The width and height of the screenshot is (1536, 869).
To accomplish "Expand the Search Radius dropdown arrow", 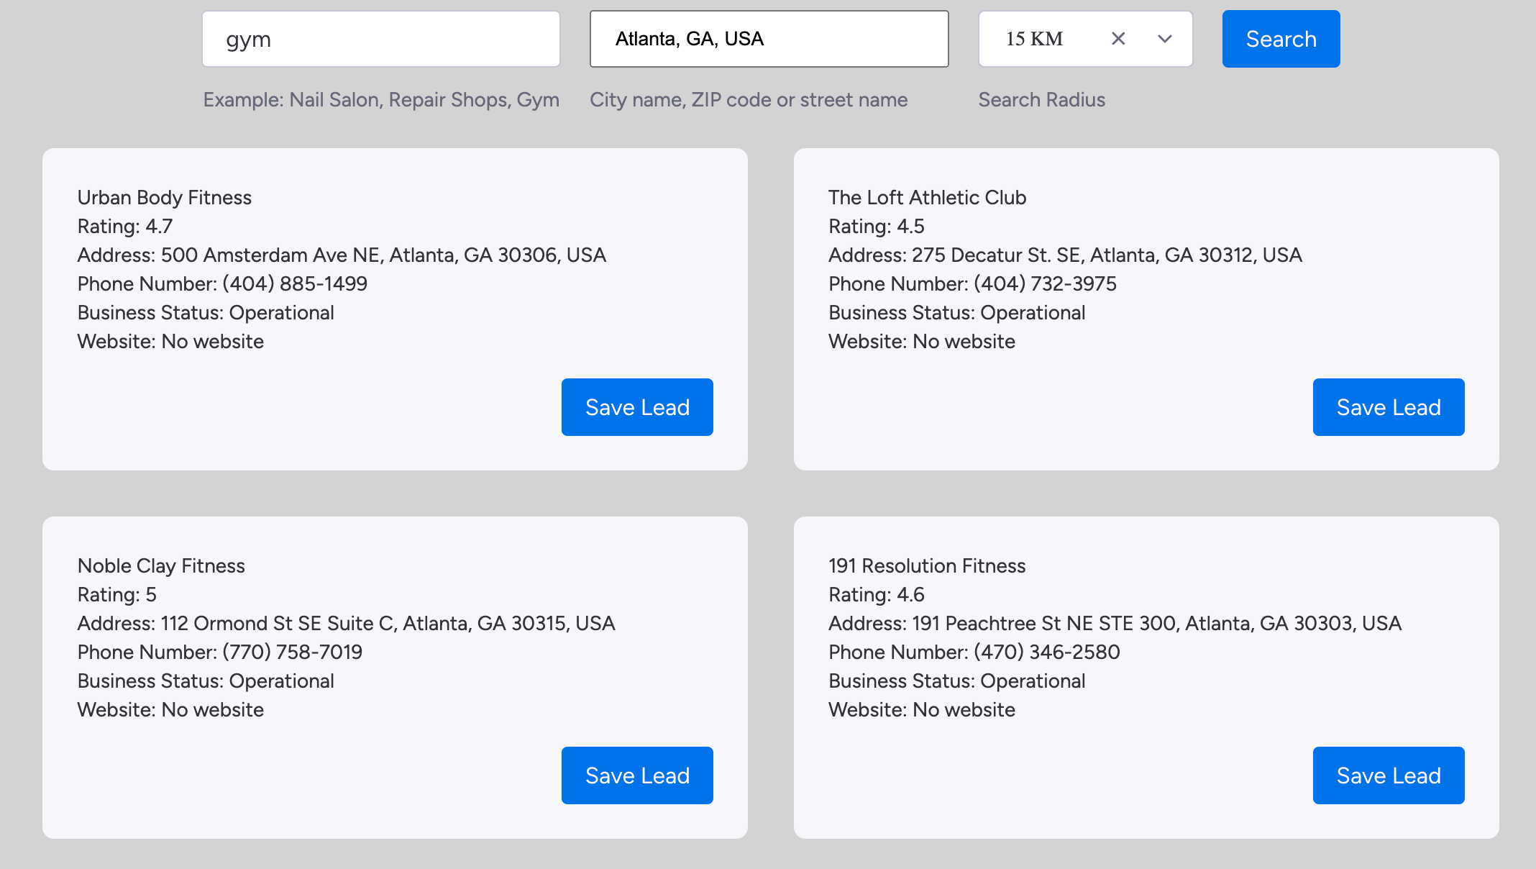I will [x=1165, y=39].
